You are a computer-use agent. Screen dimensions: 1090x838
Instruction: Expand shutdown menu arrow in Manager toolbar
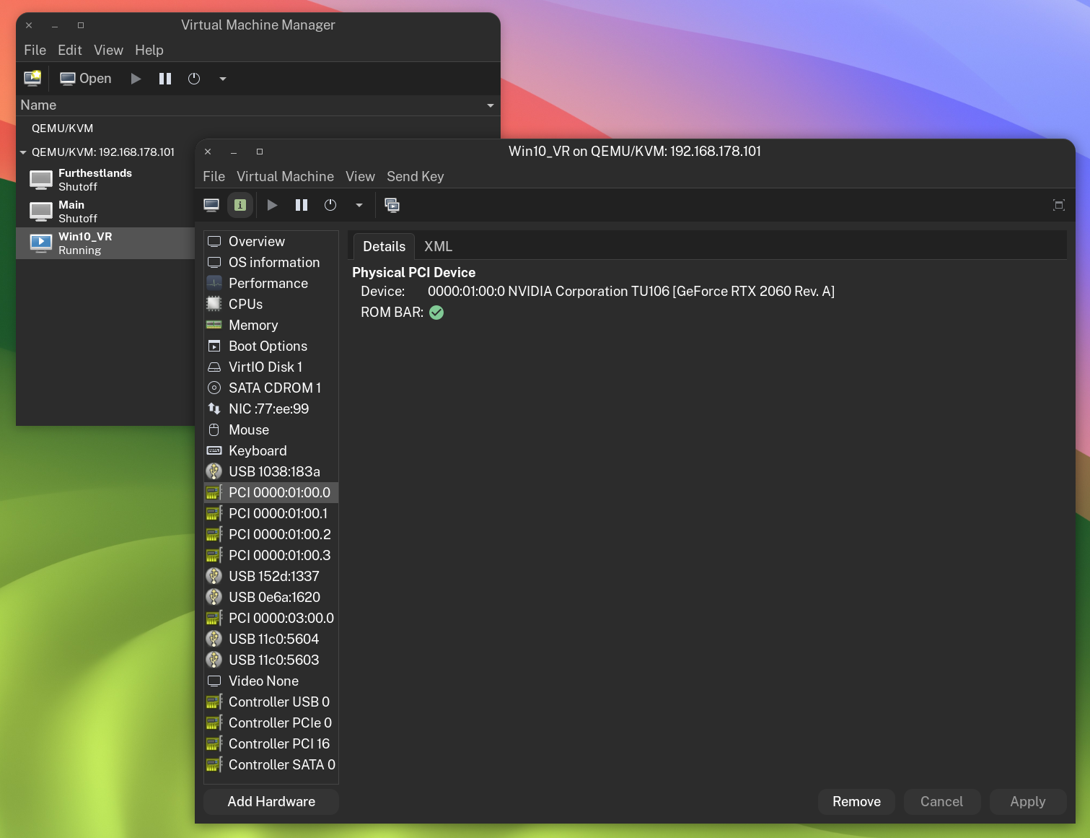click(x=223, y=79)
